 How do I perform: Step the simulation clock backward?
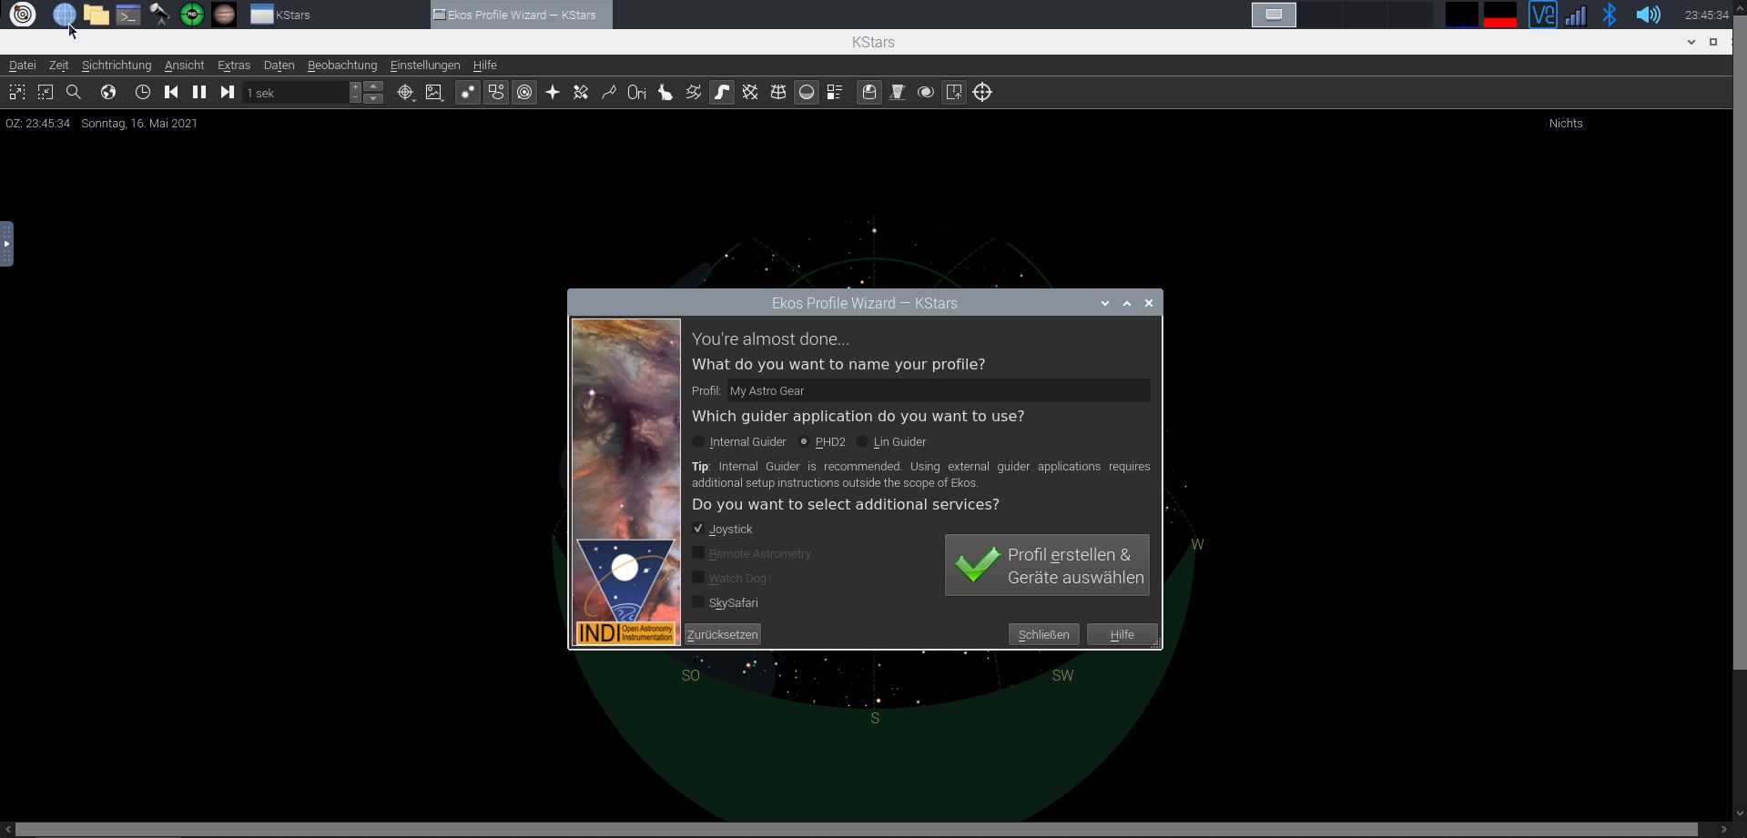[171, 92]
